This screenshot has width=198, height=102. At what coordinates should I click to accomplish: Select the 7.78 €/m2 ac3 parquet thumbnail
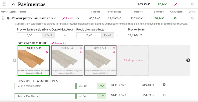[67, 60]
